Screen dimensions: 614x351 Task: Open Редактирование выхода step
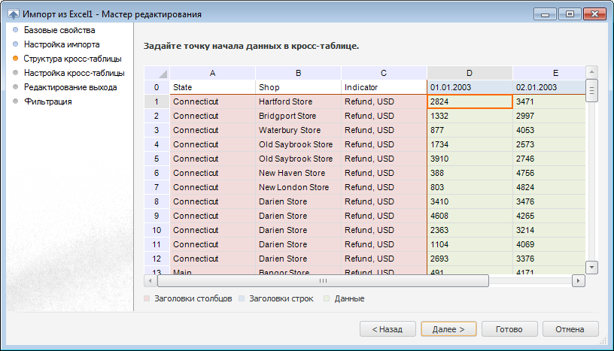70,87
